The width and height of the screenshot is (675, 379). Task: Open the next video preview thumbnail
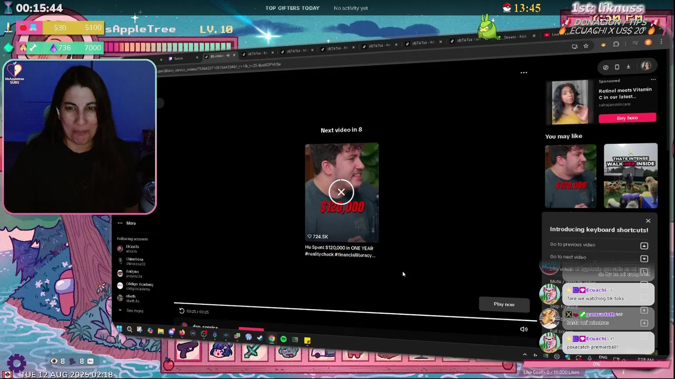click(341, 193)
